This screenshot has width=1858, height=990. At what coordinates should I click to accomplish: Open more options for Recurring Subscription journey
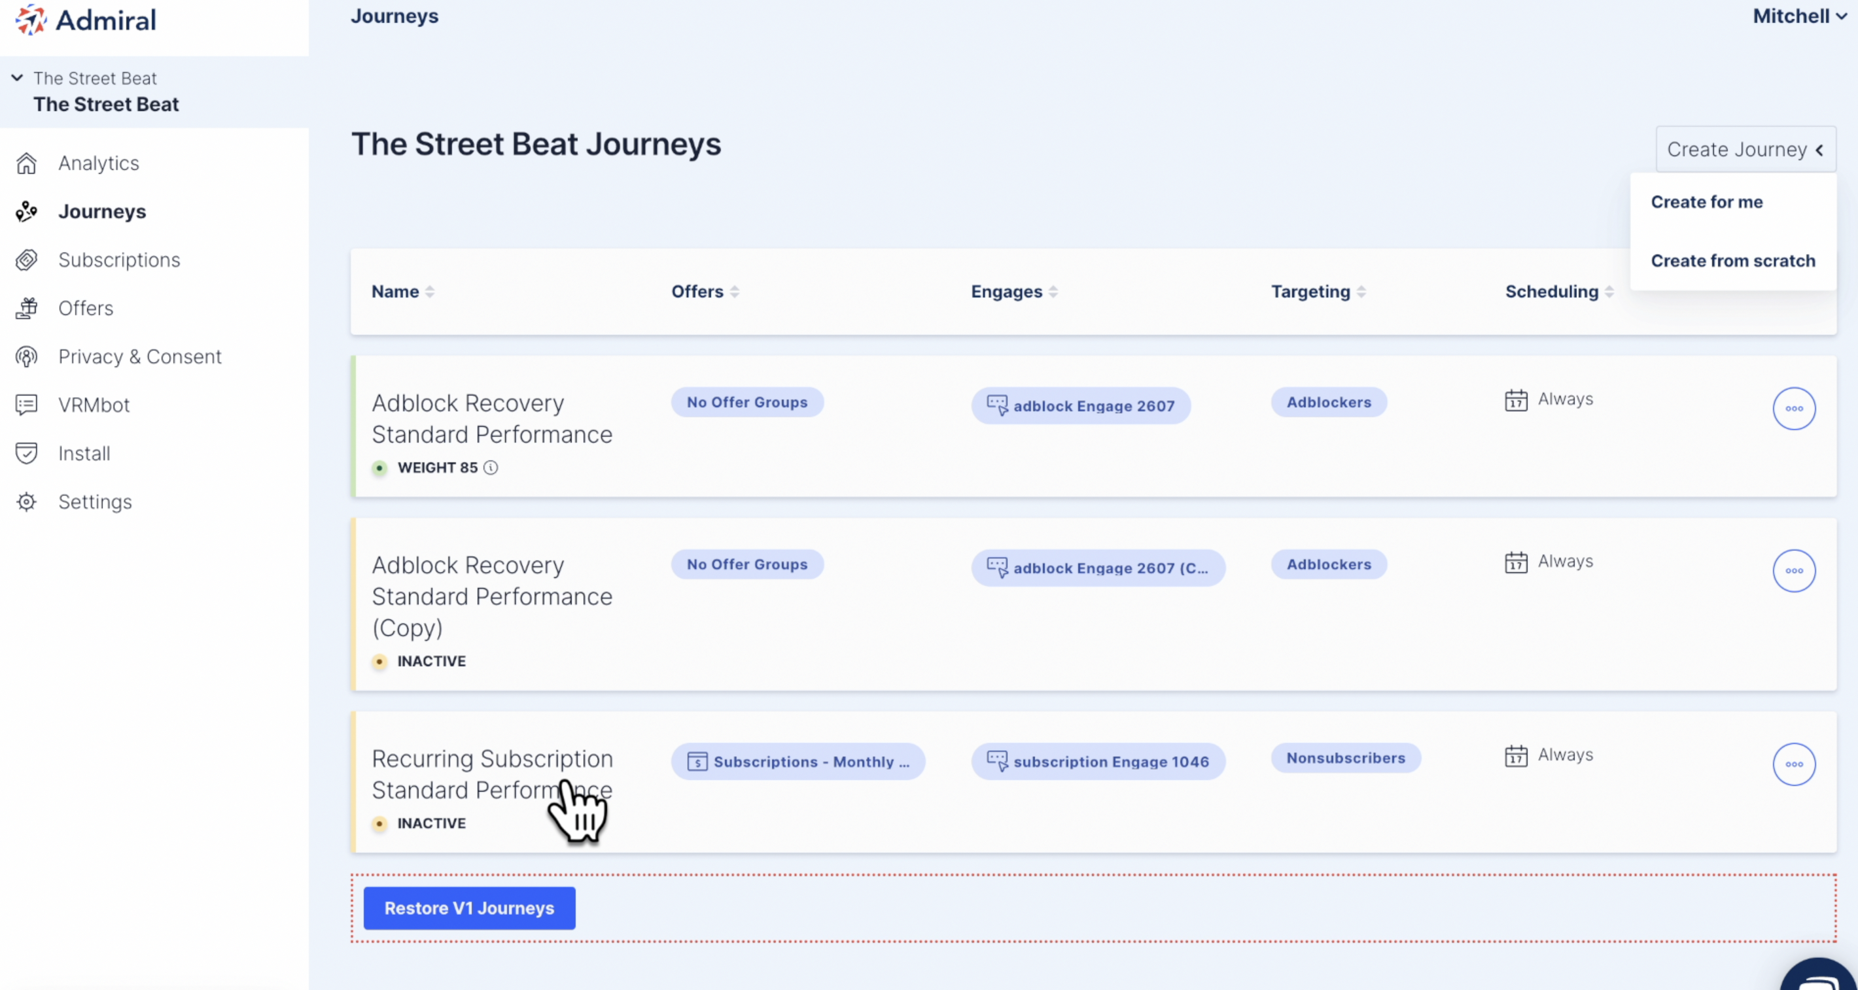(1794, 764)
